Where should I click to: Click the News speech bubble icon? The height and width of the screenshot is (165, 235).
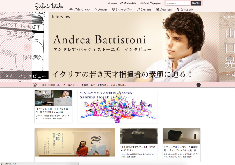(x=108, y=3)
